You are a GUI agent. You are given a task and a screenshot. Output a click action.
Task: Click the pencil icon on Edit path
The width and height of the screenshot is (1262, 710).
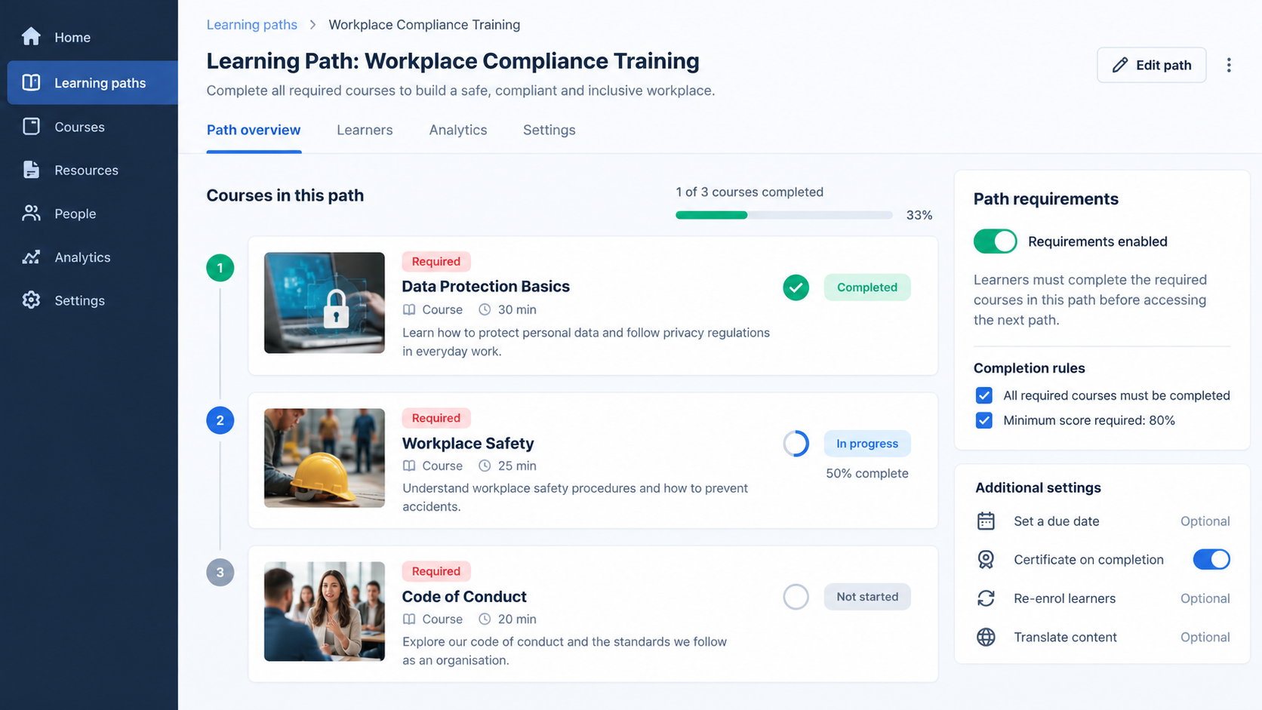1120,65
